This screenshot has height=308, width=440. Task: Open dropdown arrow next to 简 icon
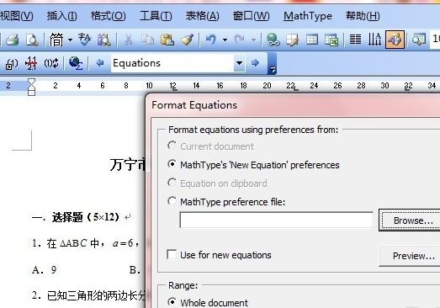(x=70, y=40)
